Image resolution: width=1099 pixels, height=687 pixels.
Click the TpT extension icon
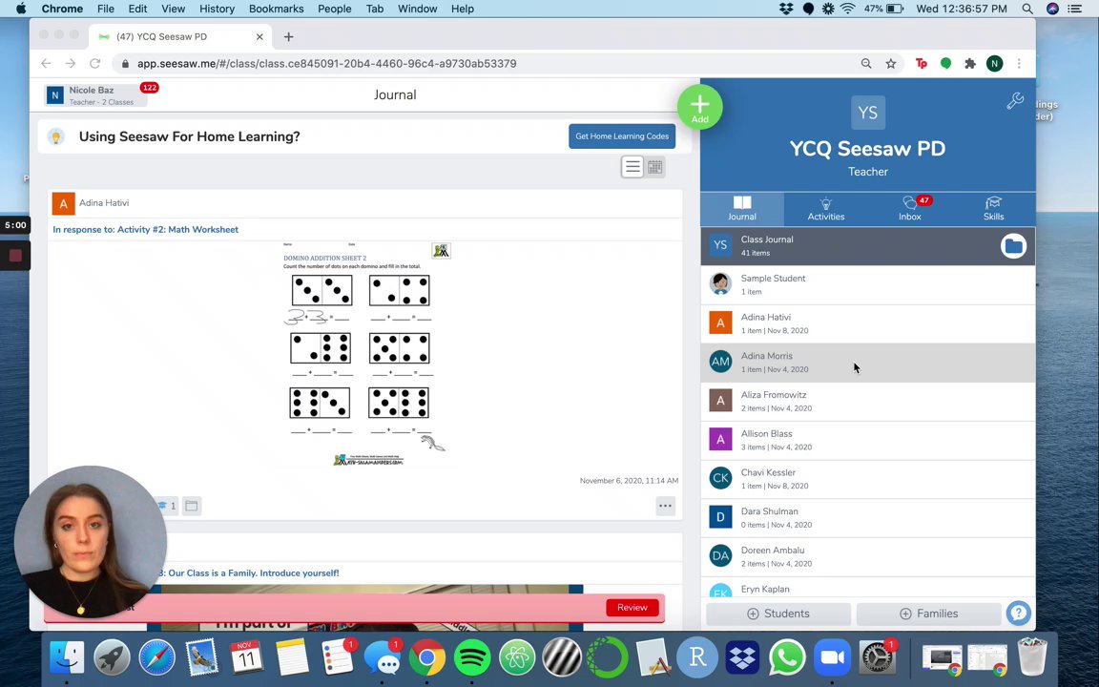tap(922, 63)
